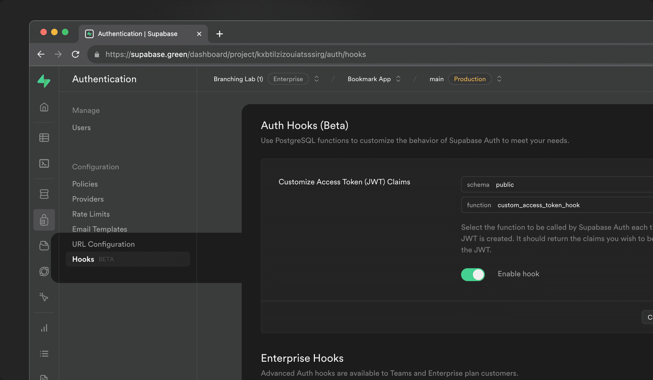Screen dimensions: 653x380
Task: Select the Authentication lock icon
Action: [44, 220]
